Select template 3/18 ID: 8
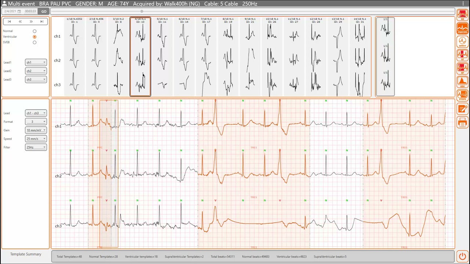 pyautogui.click(x=118, y=57)
